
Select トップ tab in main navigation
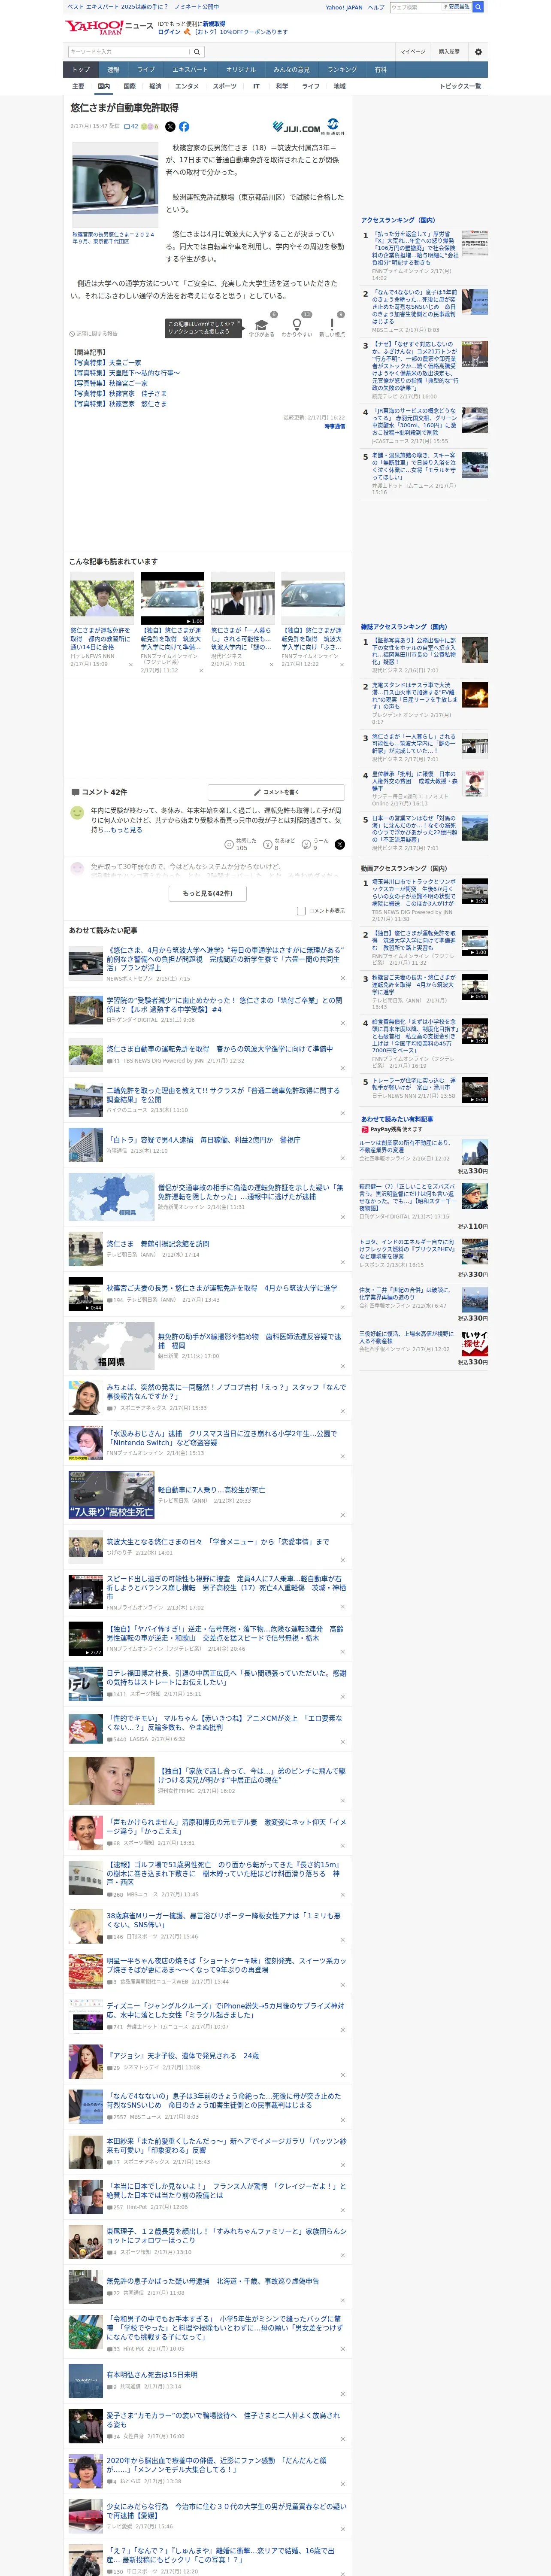[x=81, y=70]
